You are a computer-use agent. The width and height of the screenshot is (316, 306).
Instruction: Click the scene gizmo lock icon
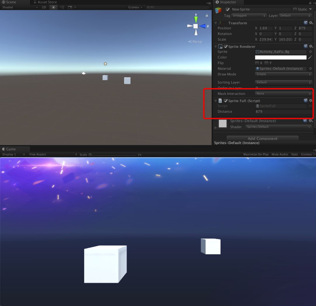(x=207, y=15)
